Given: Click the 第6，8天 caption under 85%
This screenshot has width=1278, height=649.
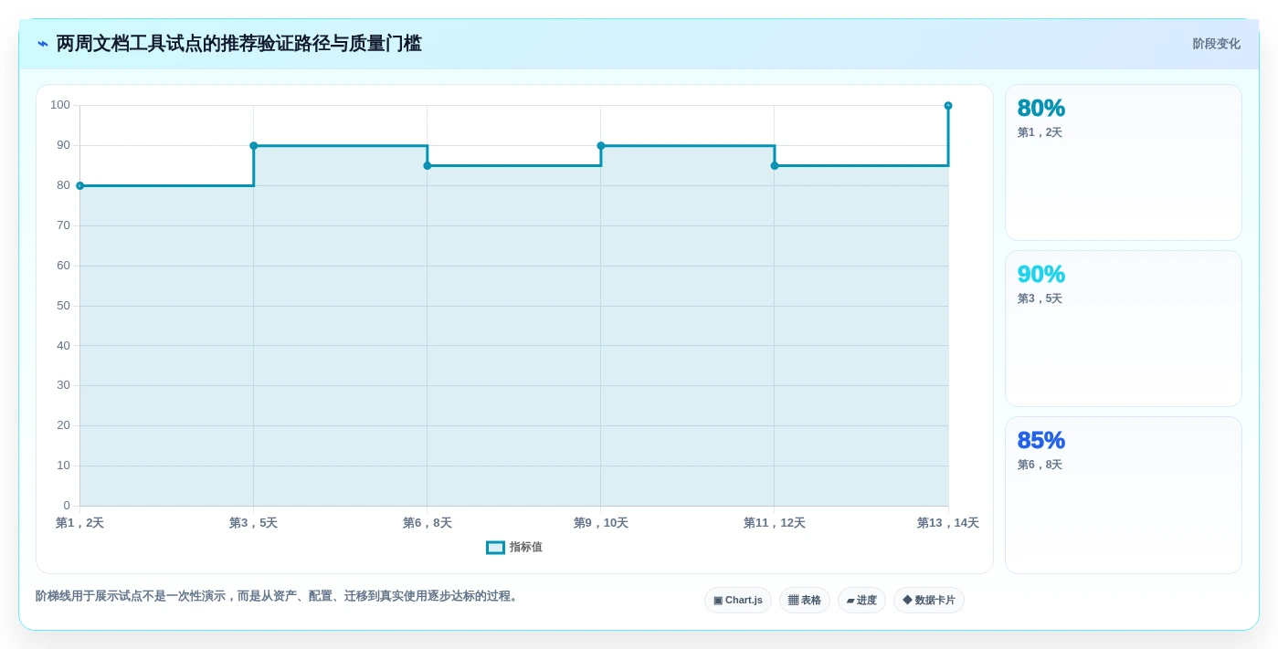Looking at the screenshot, I should pyautogui.click(x=1040, y=465).
